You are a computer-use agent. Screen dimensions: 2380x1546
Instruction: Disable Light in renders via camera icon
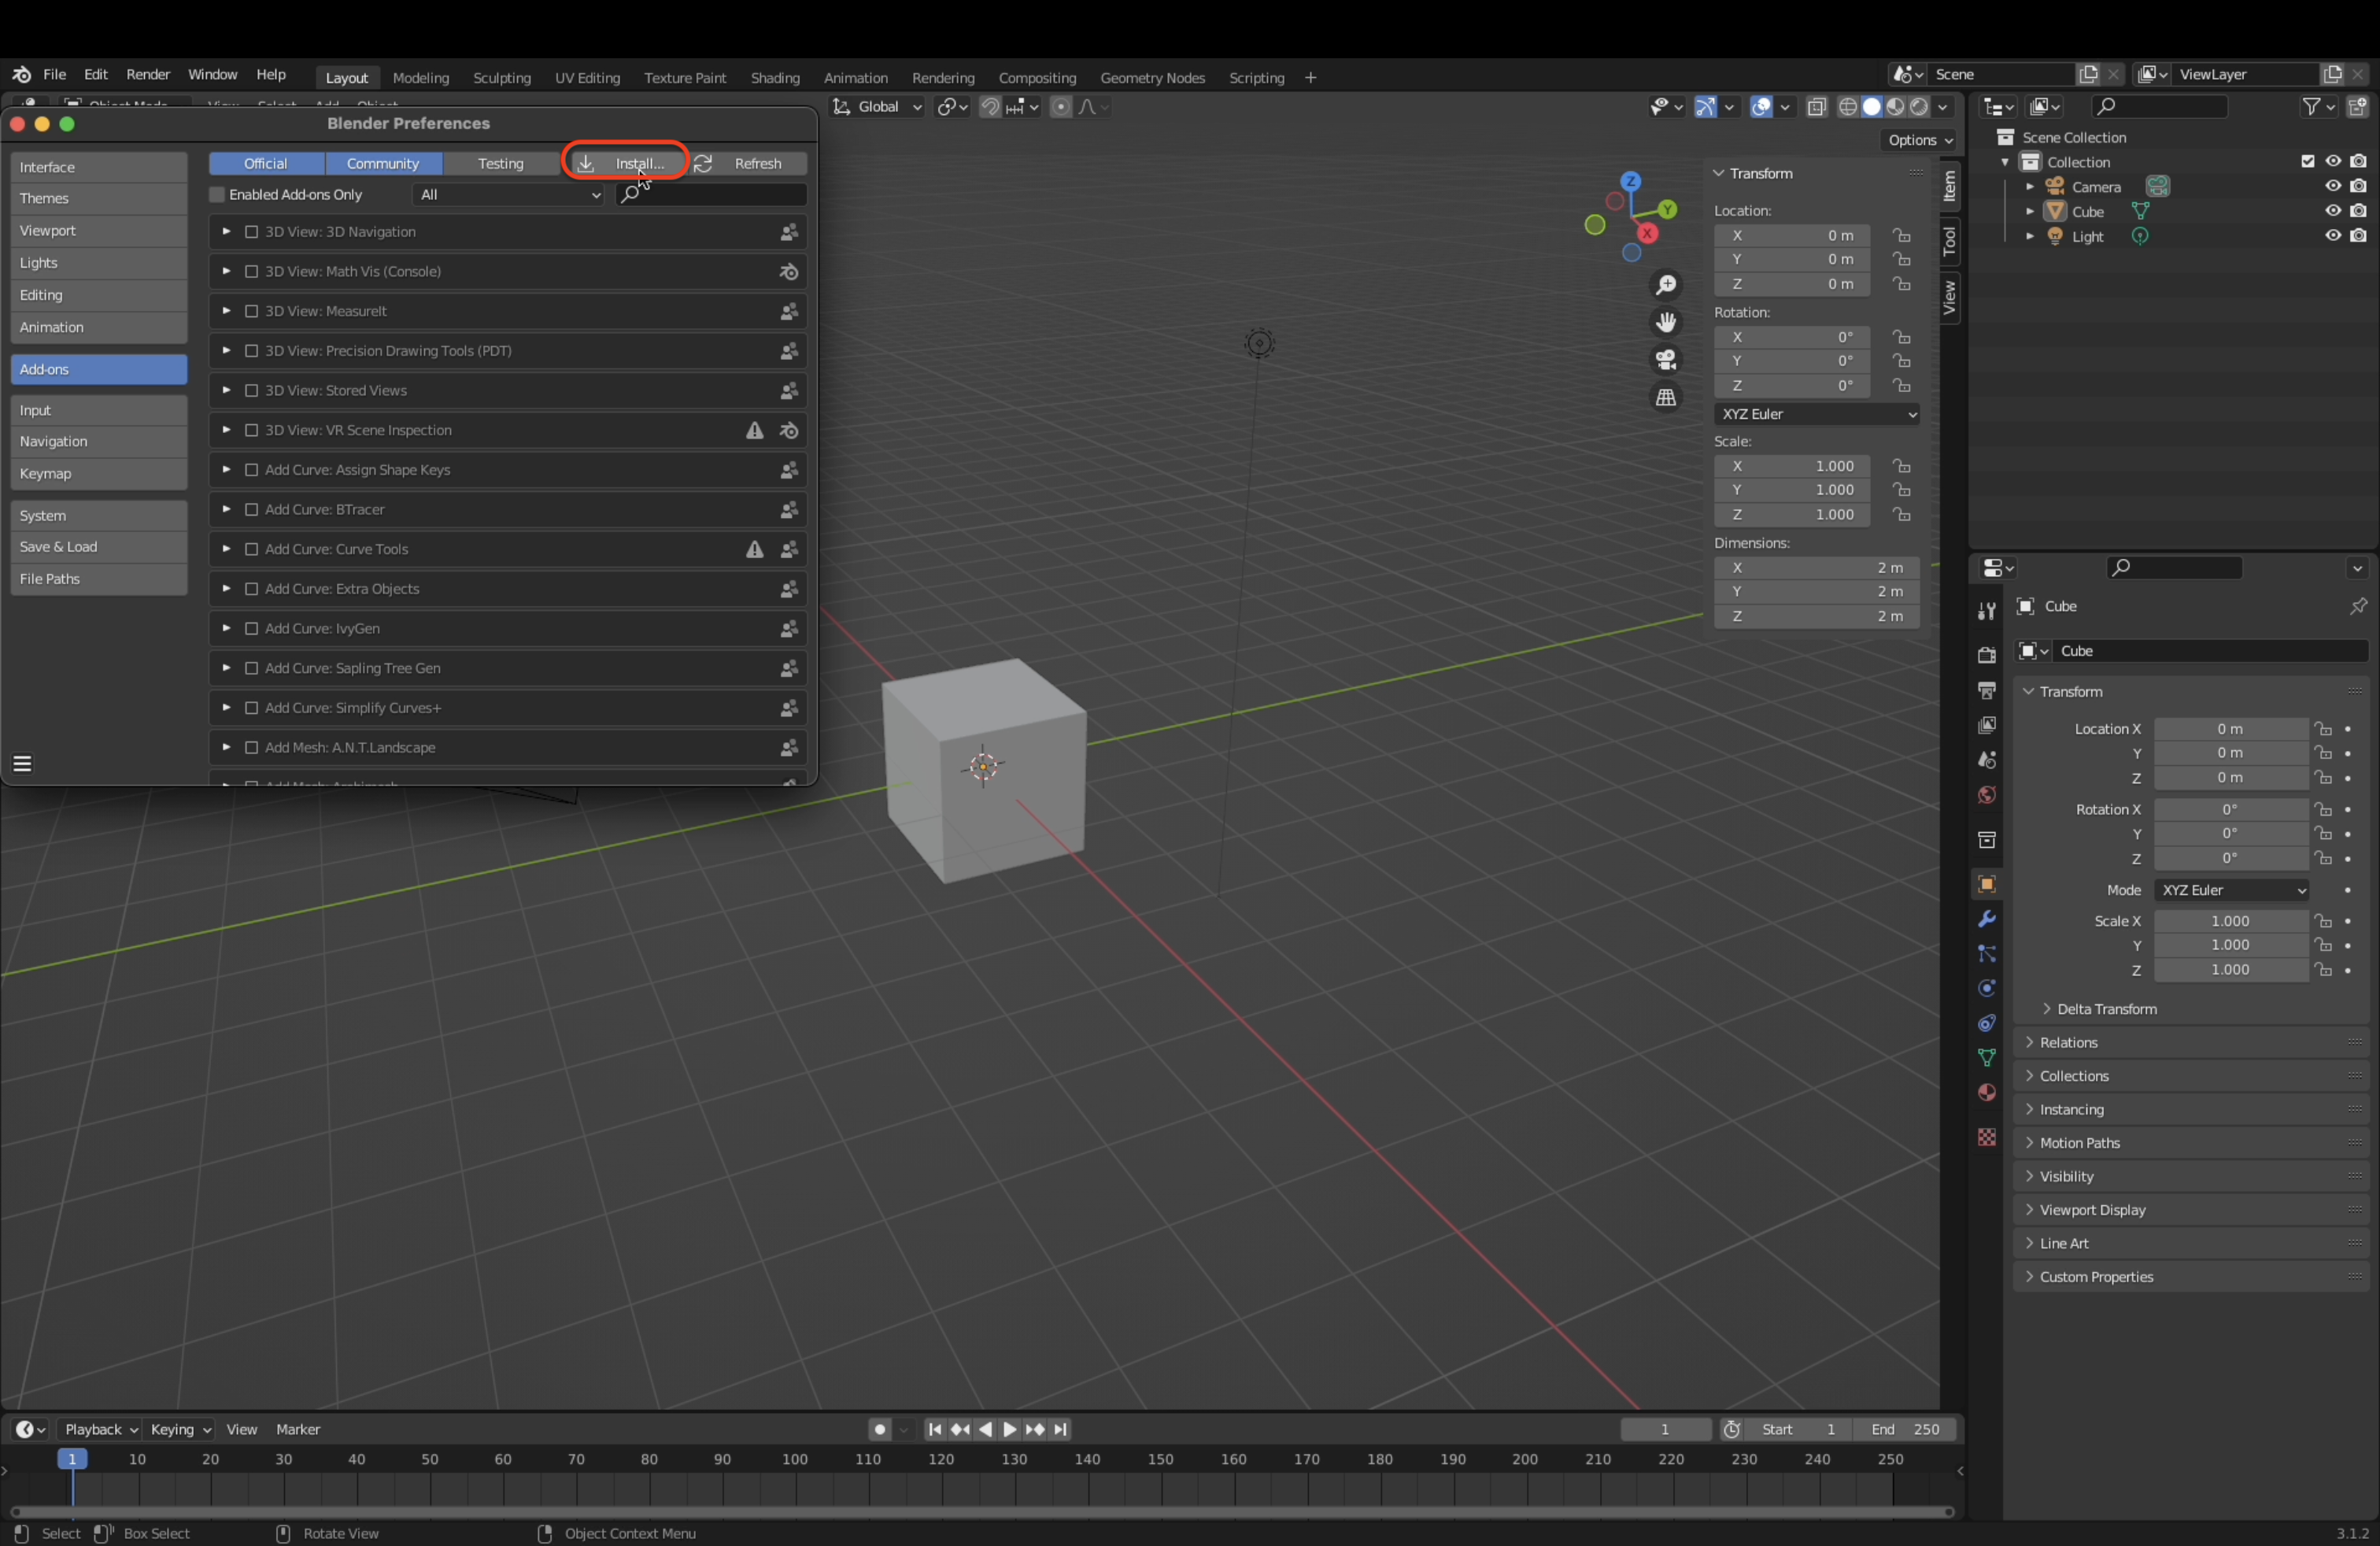pyautogui.click(x=2359, y=236)
